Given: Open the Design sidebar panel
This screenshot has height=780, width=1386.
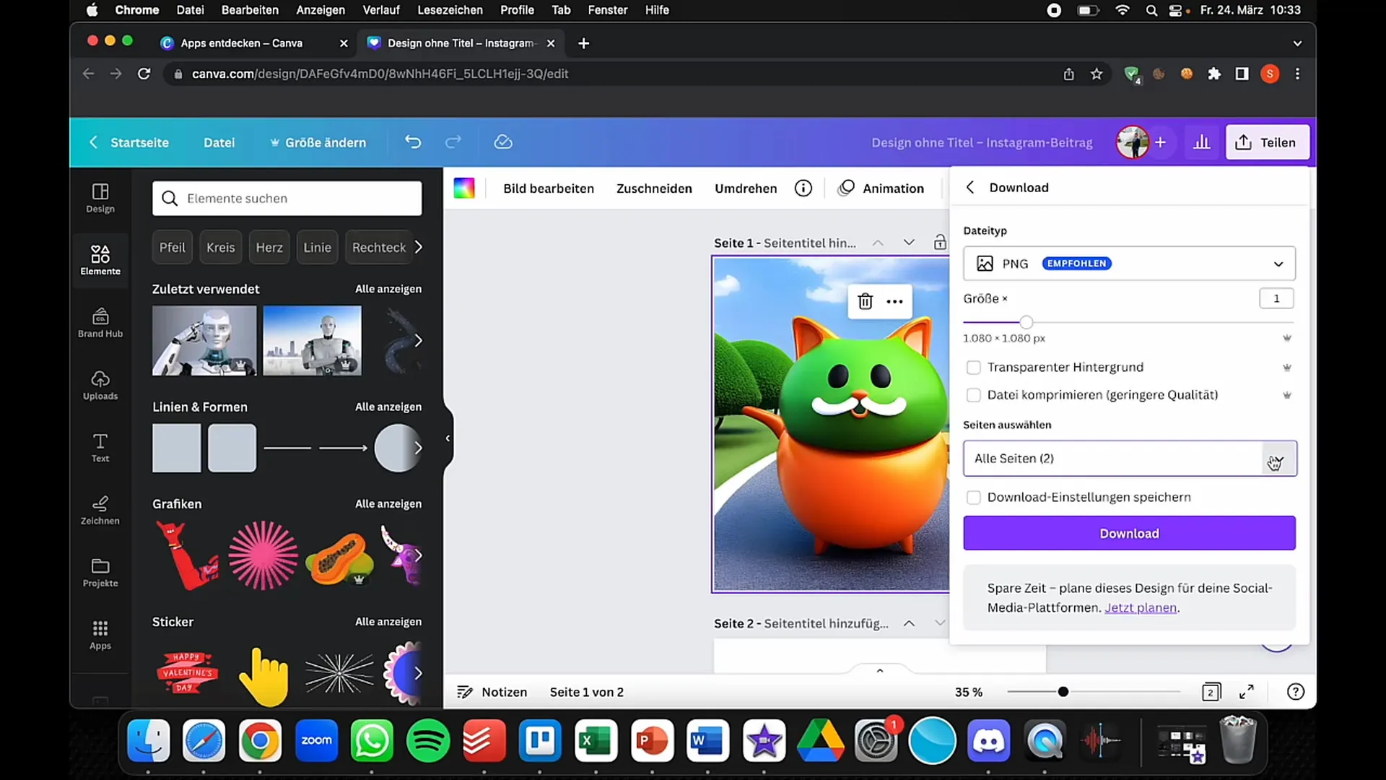Looking at the screenshot, I should click(x=100, y=198).
